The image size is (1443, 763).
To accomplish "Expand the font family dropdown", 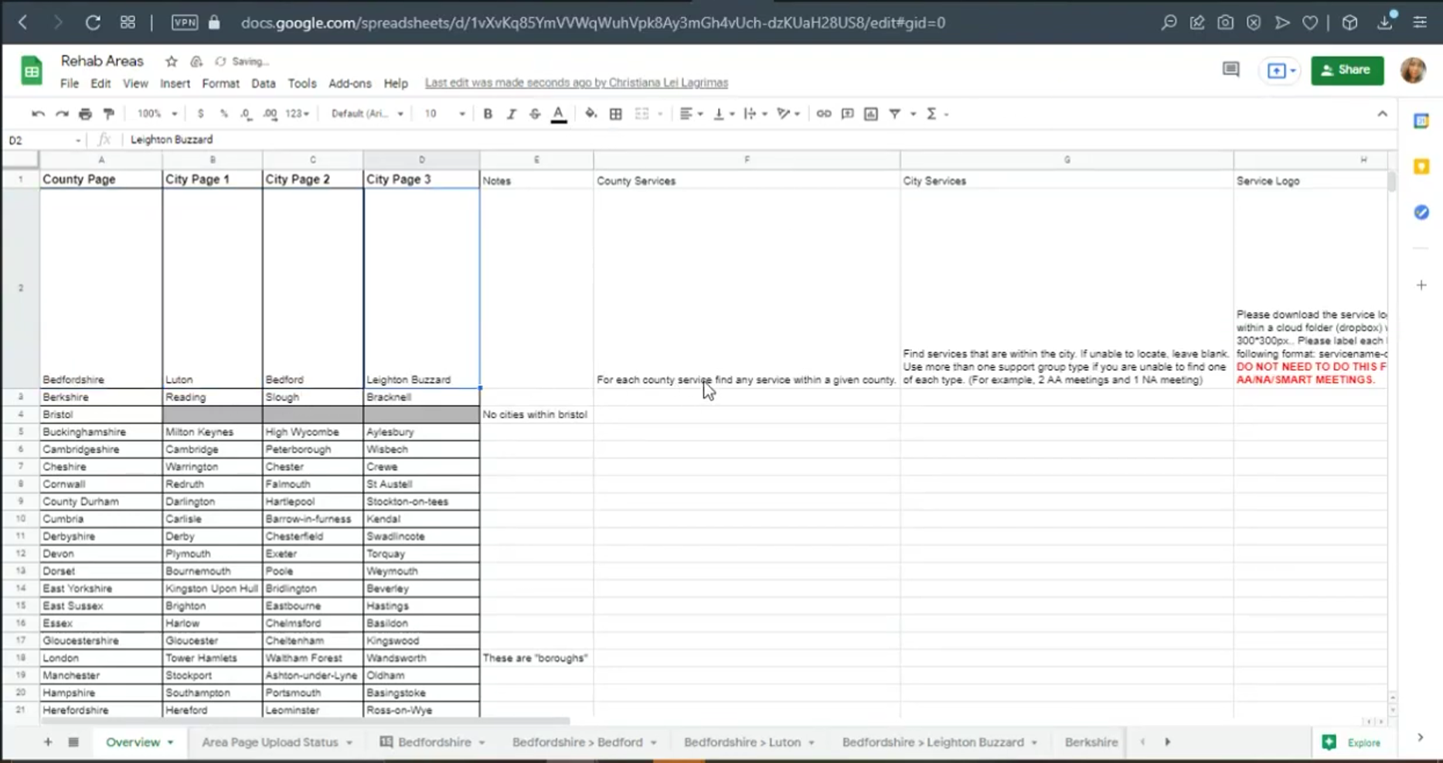I will click(x=367, y=114).
